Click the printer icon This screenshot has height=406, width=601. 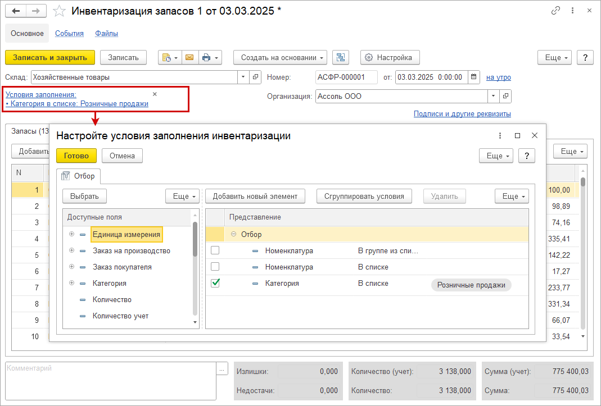206,57
